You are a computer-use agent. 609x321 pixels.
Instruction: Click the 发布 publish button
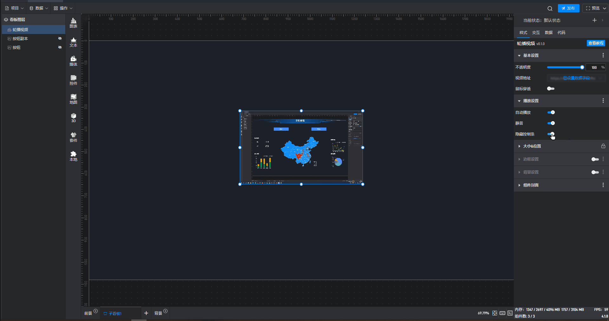(x=568, y=8)
